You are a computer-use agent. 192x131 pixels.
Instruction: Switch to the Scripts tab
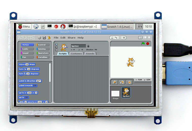click(63, 54)
